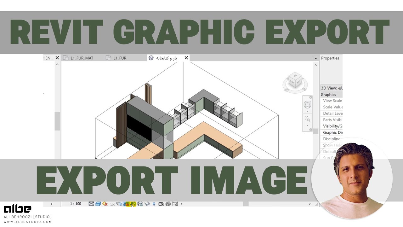Select the Detail Level property row
The height and width of the screenshot is (227, 403).
click(x=331, y=113)
